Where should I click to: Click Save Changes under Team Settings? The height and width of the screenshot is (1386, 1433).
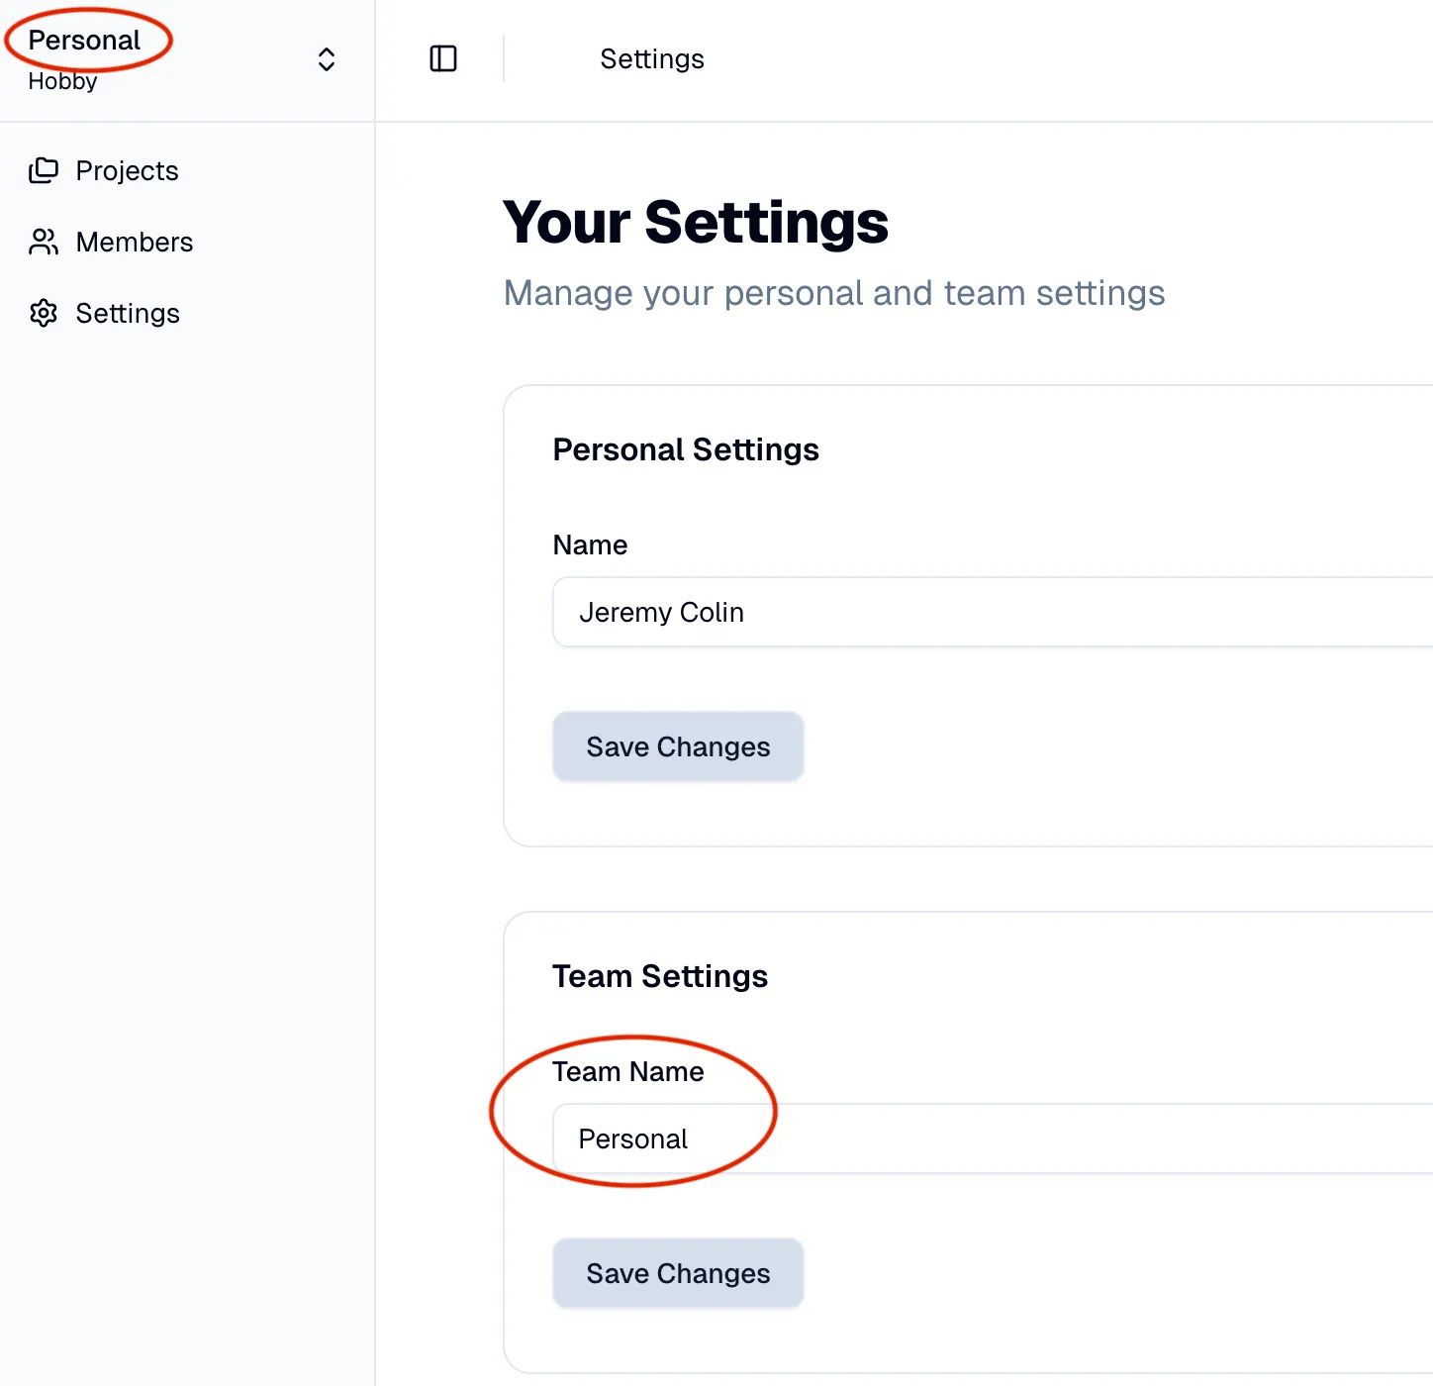click(x=677, y=1273)
